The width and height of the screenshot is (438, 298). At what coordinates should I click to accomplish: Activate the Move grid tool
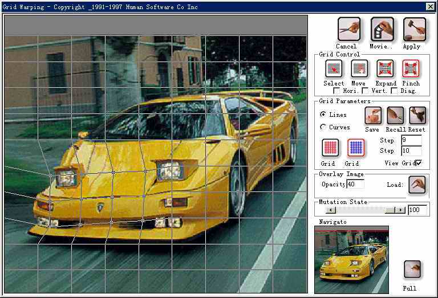click(359, 68)
